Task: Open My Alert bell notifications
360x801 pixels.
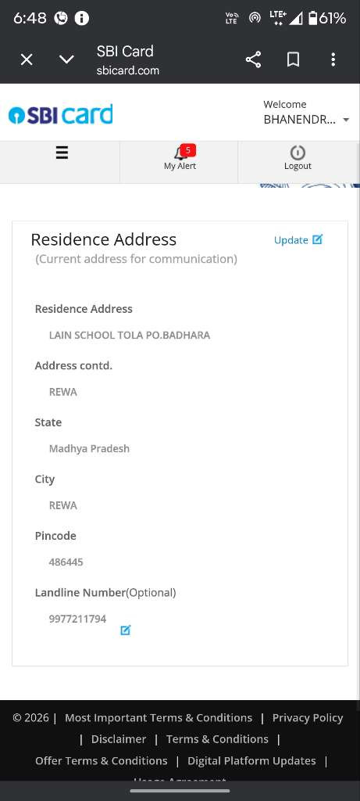Action: (180, 158)
